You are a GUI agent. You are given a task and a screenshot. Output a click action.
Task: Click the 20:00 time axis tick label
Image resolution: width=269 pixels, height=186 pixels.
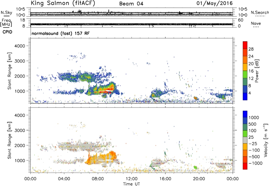pyautogui.click(x=199, y=179)
